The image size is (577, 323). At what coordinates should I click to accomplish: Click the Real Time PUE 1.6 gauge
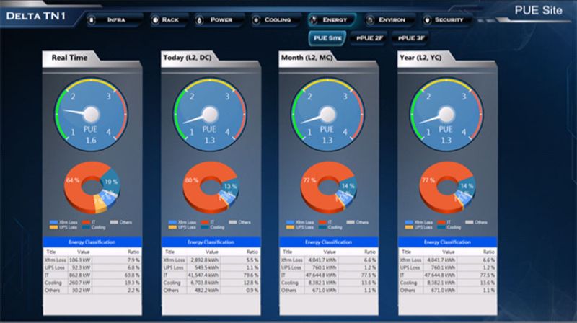tap(91, 115)
